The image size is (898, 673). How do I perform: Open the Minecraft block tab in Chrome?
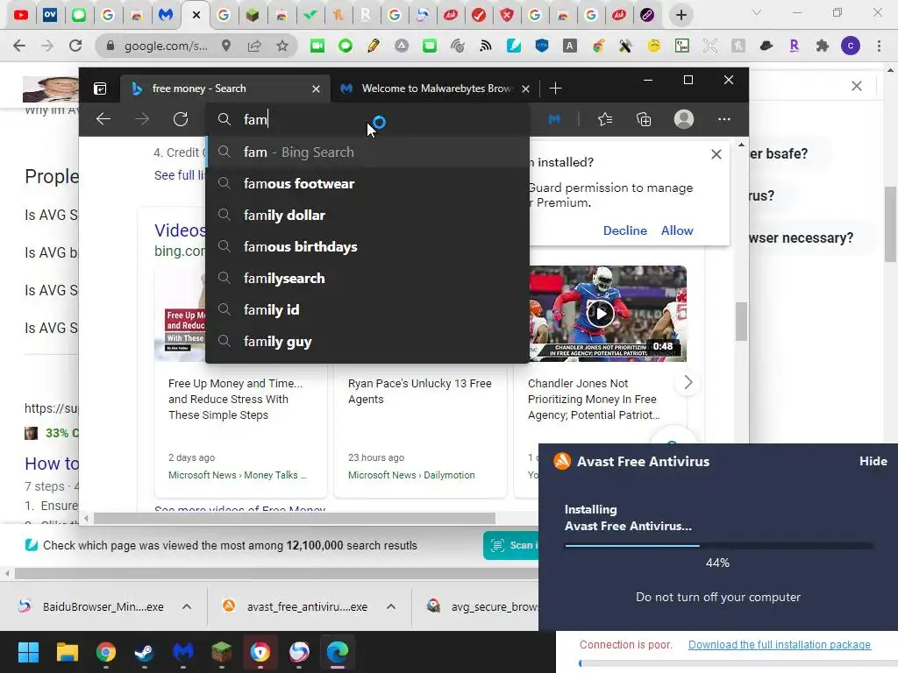click(x=253, y=15)
